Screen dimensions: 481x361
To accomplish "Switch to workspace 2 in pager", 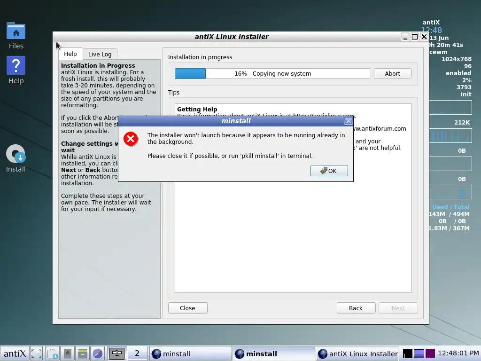I will (x=137, y=353).
